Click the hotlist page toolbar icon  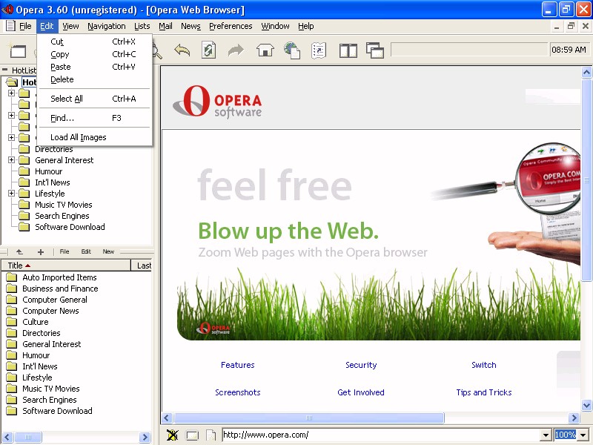click(319, 50)
